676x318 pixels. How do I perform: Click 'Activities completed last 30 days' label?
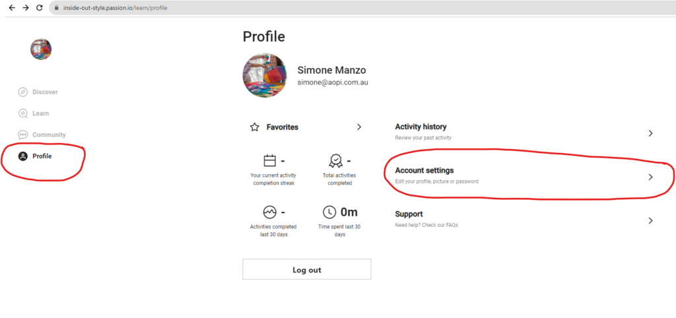click(273, 230)
